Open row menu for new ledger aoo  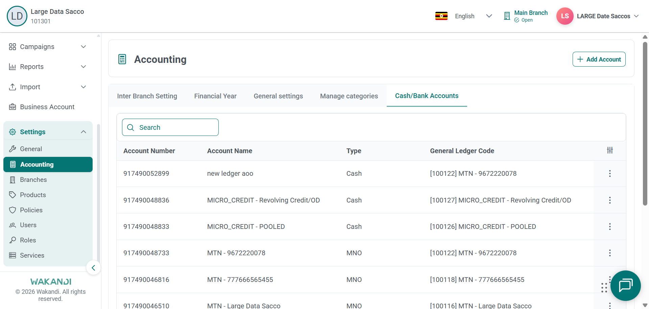pyautogui.click(x=610, y=173)
